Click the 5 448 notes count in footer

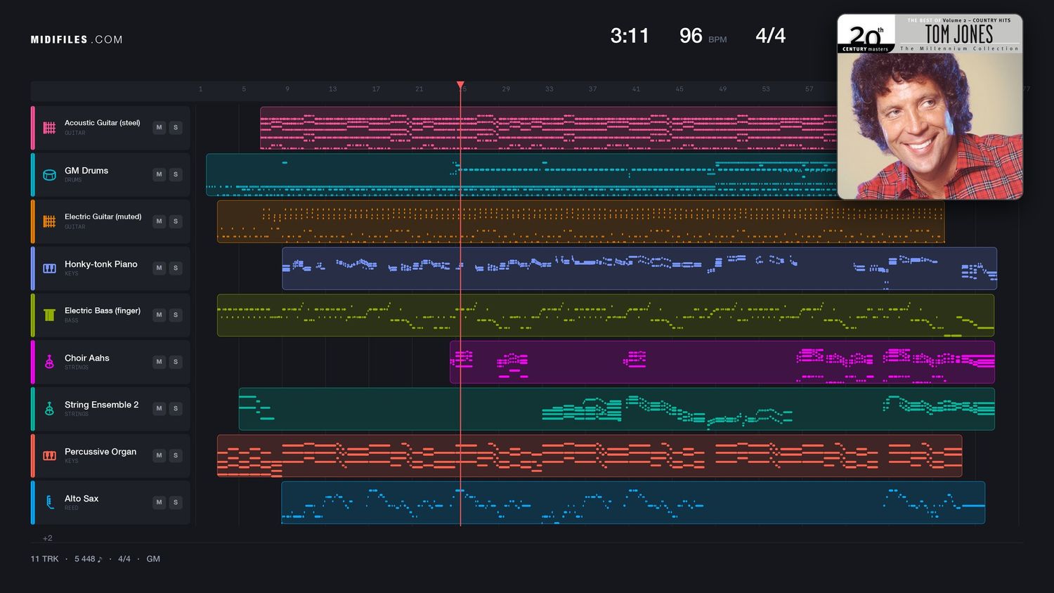pos(89,559)
